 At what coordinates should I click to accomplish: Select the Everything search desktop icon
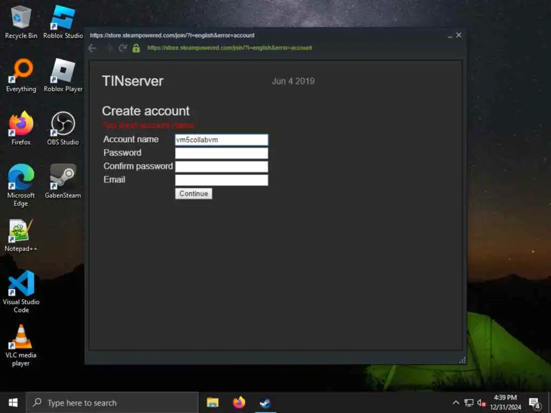click(x=21, y=75)
